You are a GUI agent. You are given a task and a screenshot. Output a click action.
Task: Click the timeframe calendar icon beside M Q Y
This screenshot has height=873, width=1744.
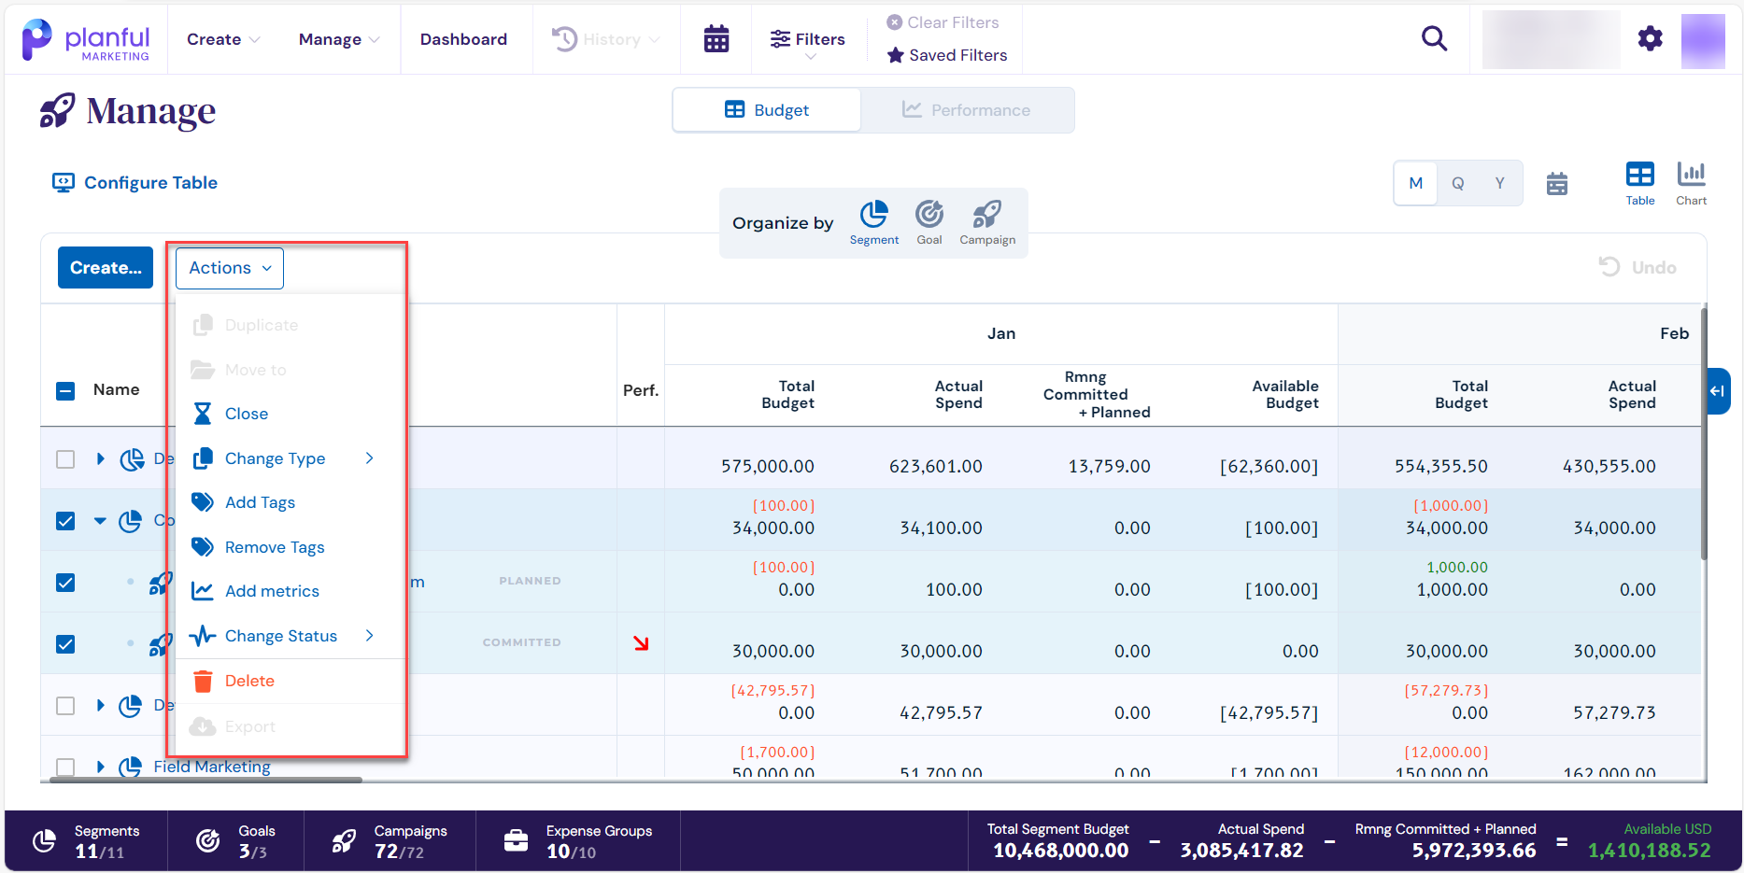click(1557, 184)
